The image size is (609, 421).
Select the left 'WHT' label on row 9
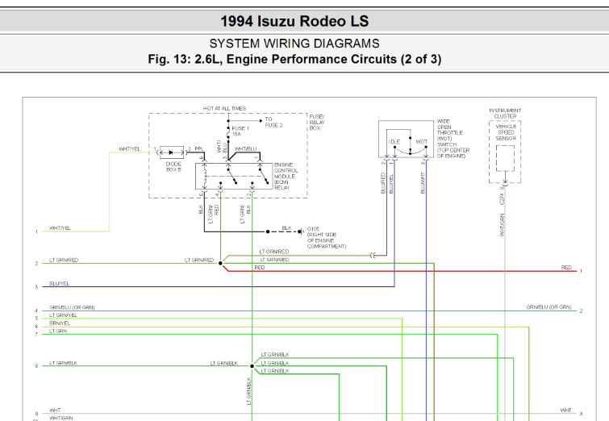pos(55,411)
